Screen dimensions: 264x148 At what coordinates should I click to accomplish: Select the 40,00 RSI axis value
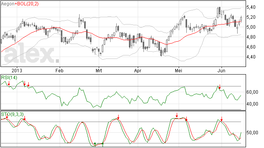click(x=252, y=104)
